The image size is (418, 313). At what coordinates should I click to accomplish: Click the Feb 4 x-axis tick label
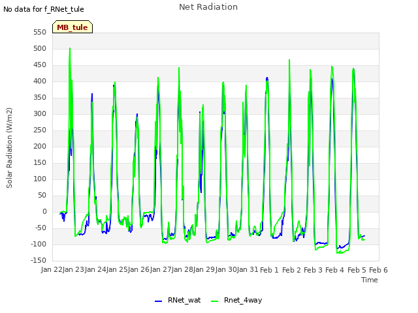335,270
